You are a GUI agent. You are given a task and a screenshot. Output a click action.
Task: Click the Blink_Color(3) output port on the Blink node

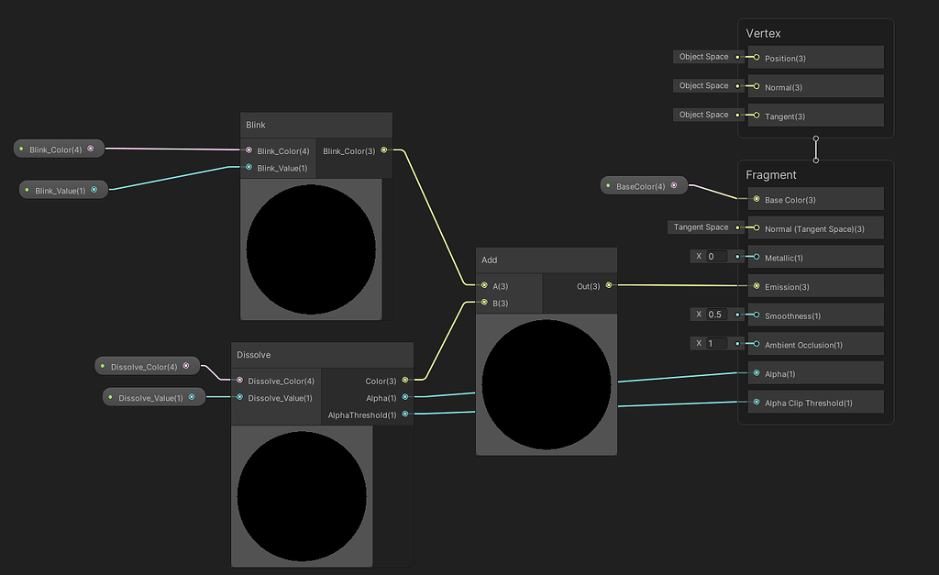coord(385,149)
